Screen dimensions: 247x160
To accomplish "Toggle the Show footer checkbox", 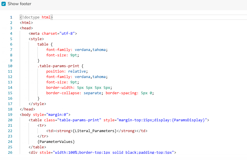I will tap(4, 4).
